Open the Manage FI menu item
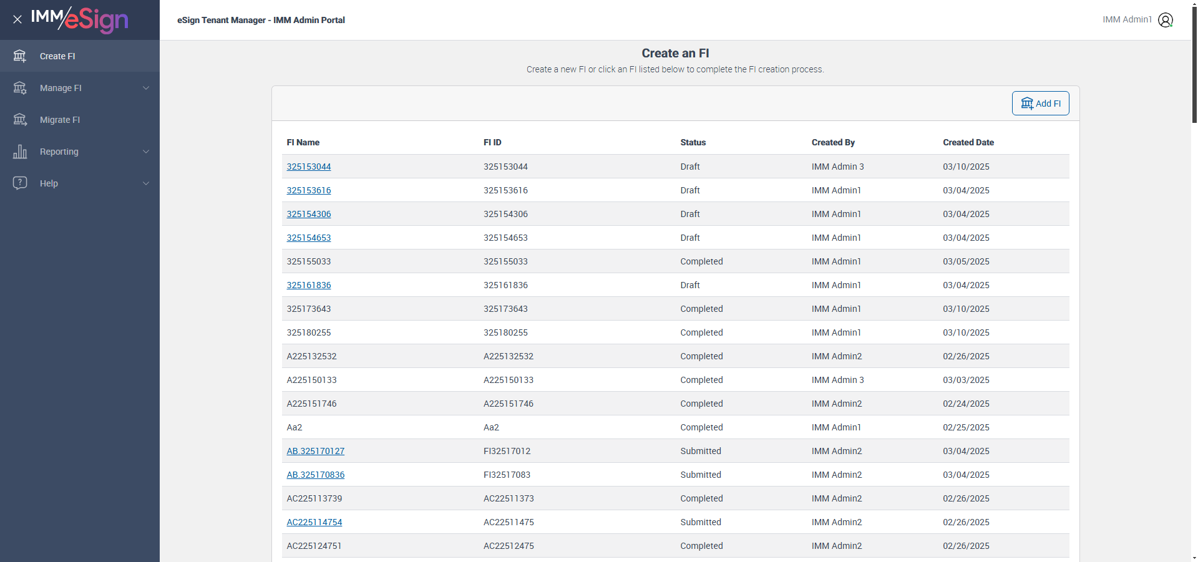The height and width of the screenshot is (562, 1198). tap(80, 88)
